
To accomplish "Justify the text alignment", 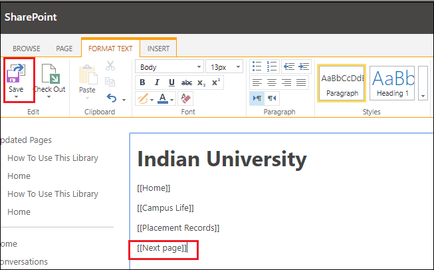I will [x=301, y=82].
